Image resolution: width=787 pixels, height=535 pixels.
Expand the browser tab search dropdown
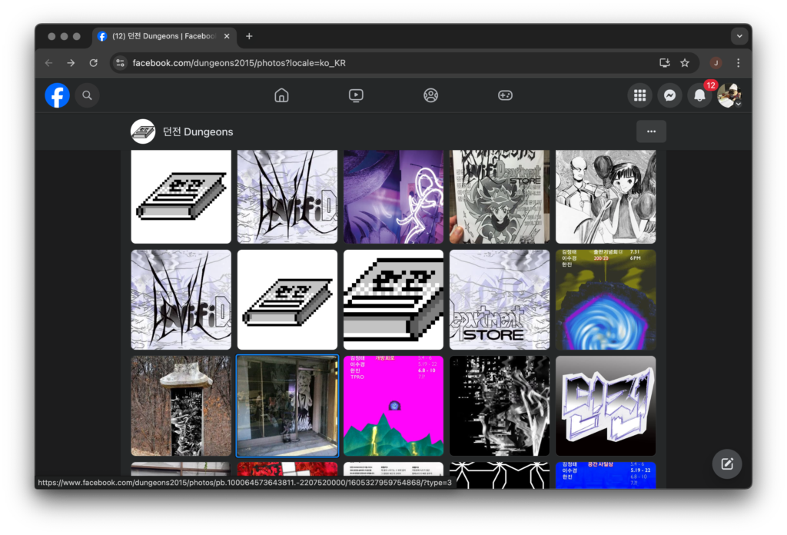[x=739, y=36]
